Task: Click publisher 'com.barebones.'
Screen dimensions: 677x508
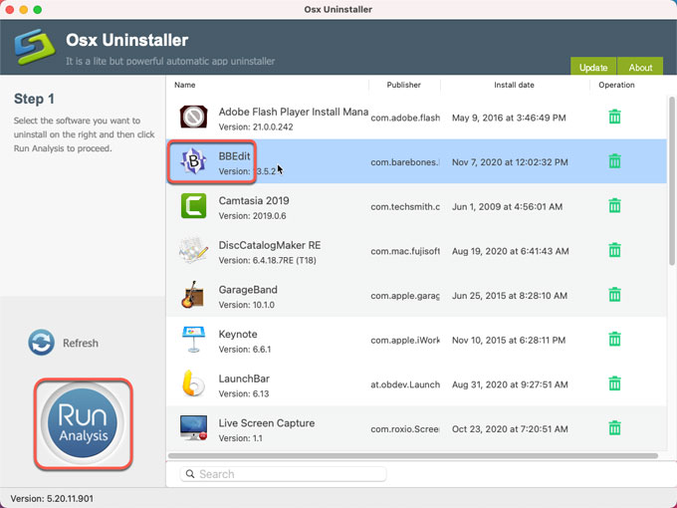Action: click(x=405, y=162)
